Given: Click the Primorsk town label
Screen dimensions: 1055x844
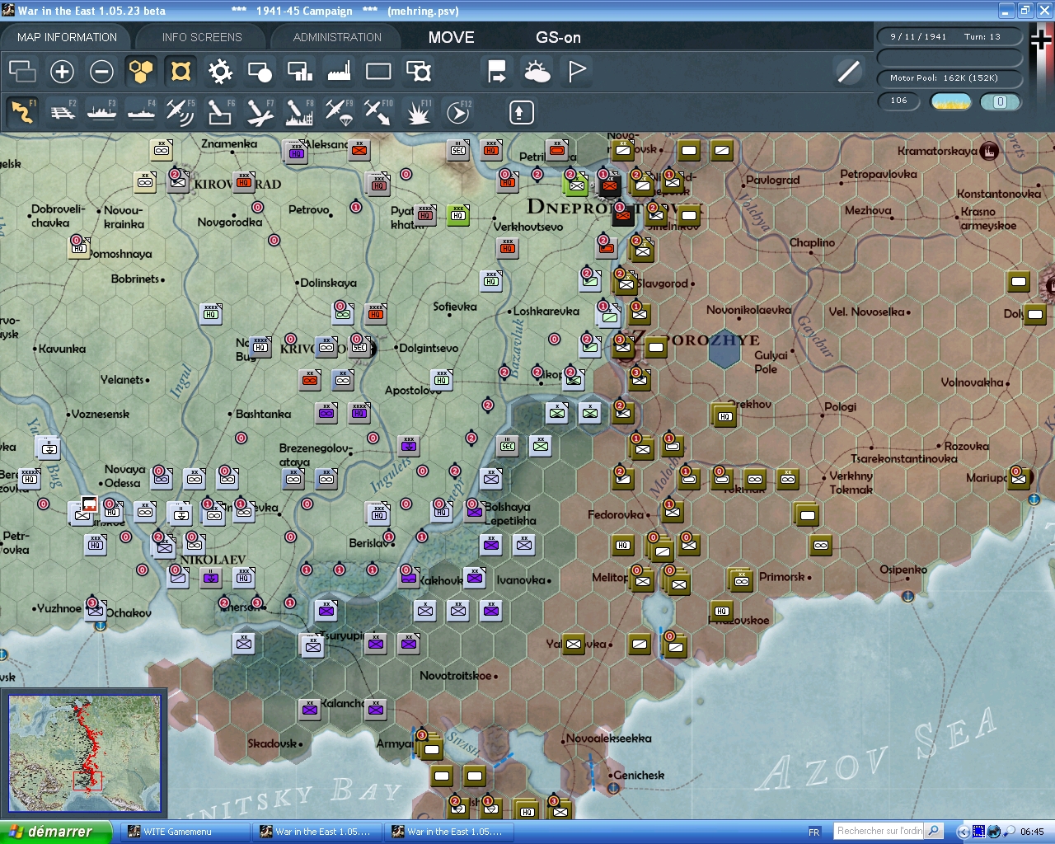Looking at the screenshot, I should coord(781,577).
